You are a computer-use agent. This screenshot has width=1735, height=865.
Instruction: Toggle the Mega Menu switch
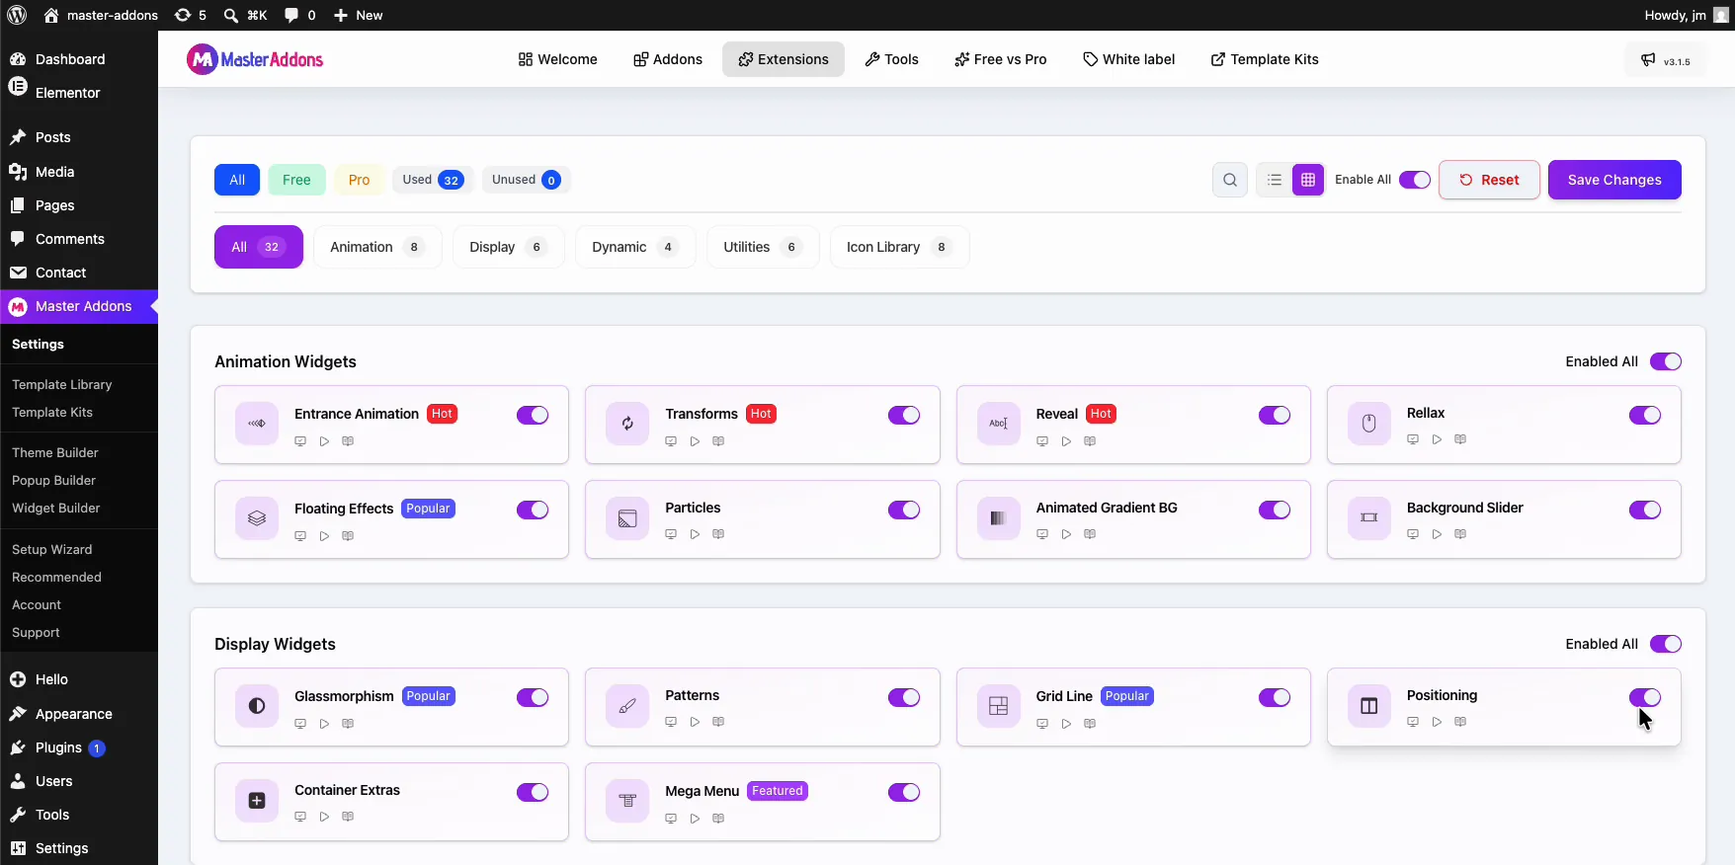904,792
